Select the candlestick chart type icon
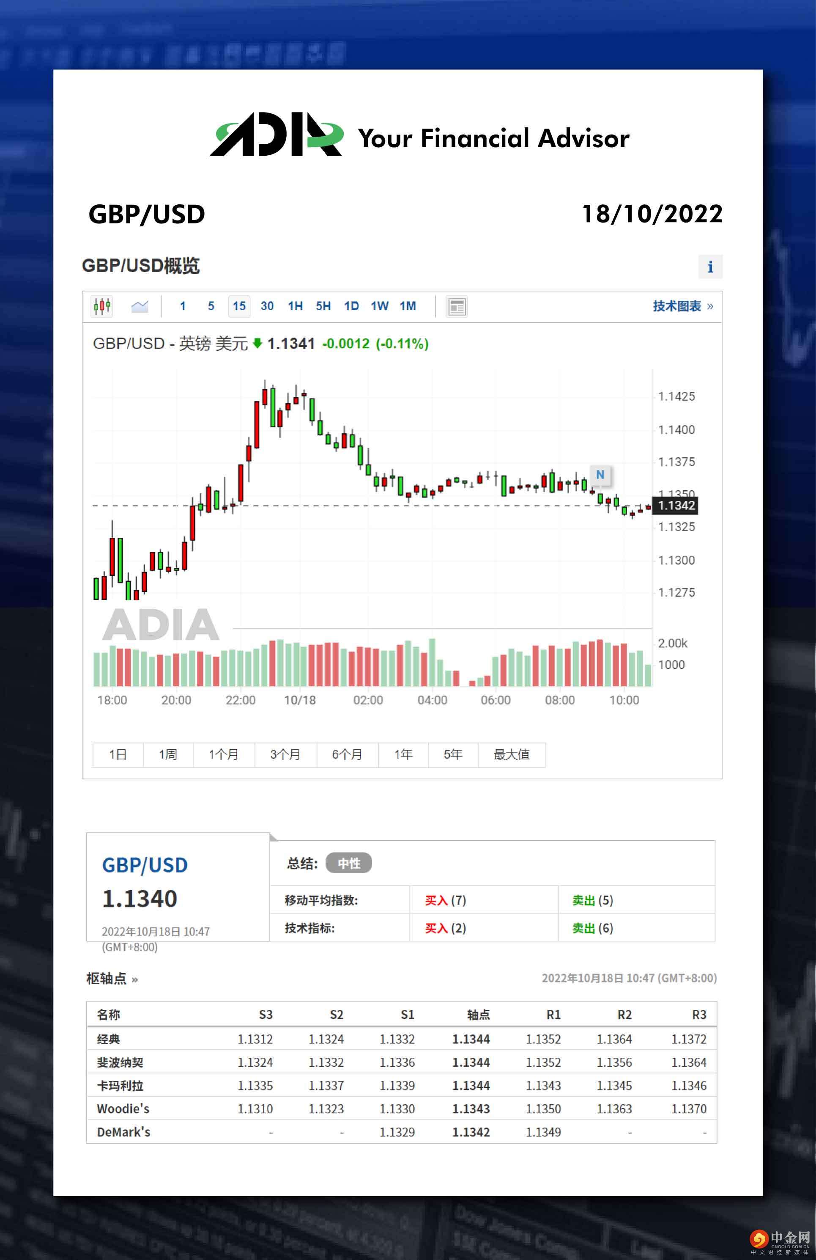This screenshot has height=1260, width=816. tap(102, 306)
